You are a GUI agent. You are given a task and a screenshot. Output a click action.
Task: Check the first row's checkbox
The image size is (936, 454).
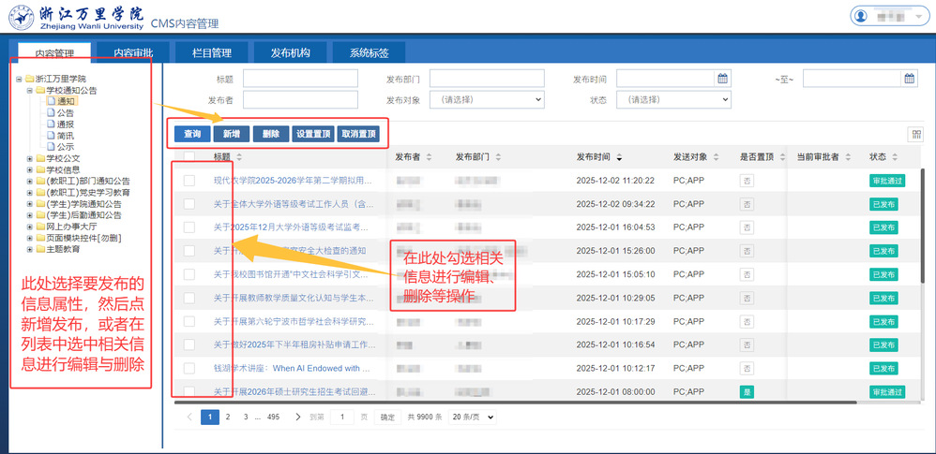(x=189, y=180)
